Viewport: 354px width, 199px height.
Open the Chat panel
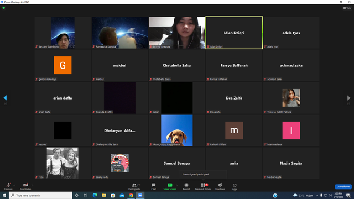[x=154, y=186]
